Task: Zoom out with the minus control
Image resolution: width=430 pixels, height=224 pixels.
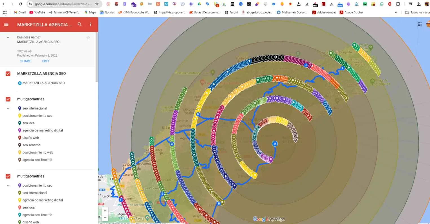Action: [105, 217]
